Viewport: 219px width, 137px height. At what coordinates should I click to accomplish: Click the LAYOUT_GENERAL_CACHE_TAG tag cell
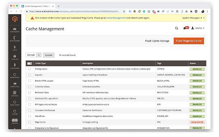[171, 75]
